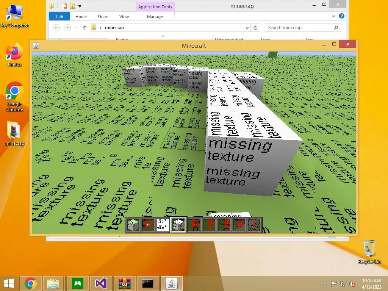
Task: Open WinRAR from the taskbar
Action: tap(124, 283)
